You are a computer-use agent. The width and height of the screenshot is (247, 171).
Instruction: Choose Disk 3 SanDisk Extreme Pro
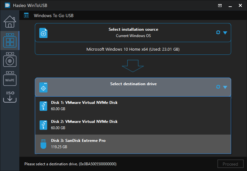pos(133,144)
